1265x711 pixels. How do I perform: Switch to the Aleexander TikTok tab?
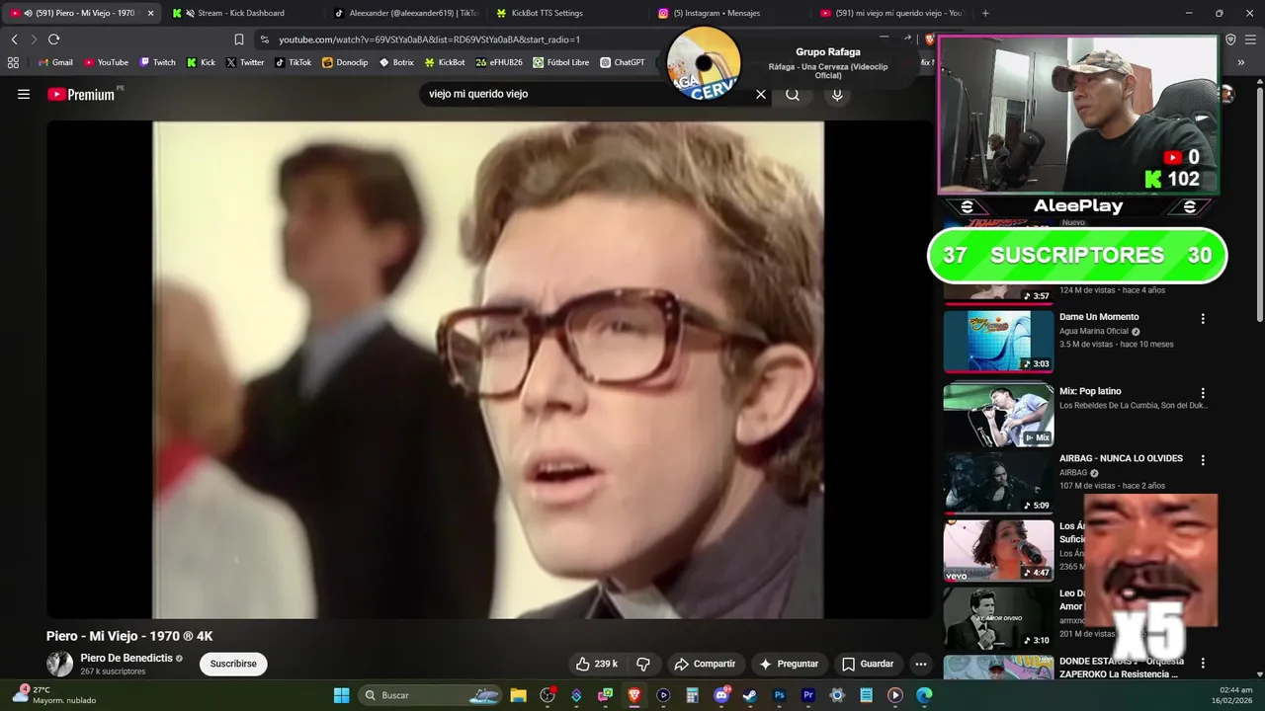coord(405,13)
